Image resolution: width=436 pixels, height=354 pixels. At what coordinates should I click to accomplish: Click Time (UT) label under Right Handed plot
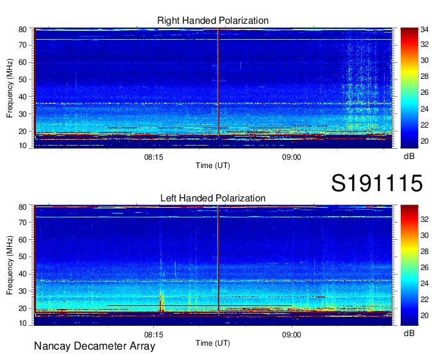click(213, 165)
